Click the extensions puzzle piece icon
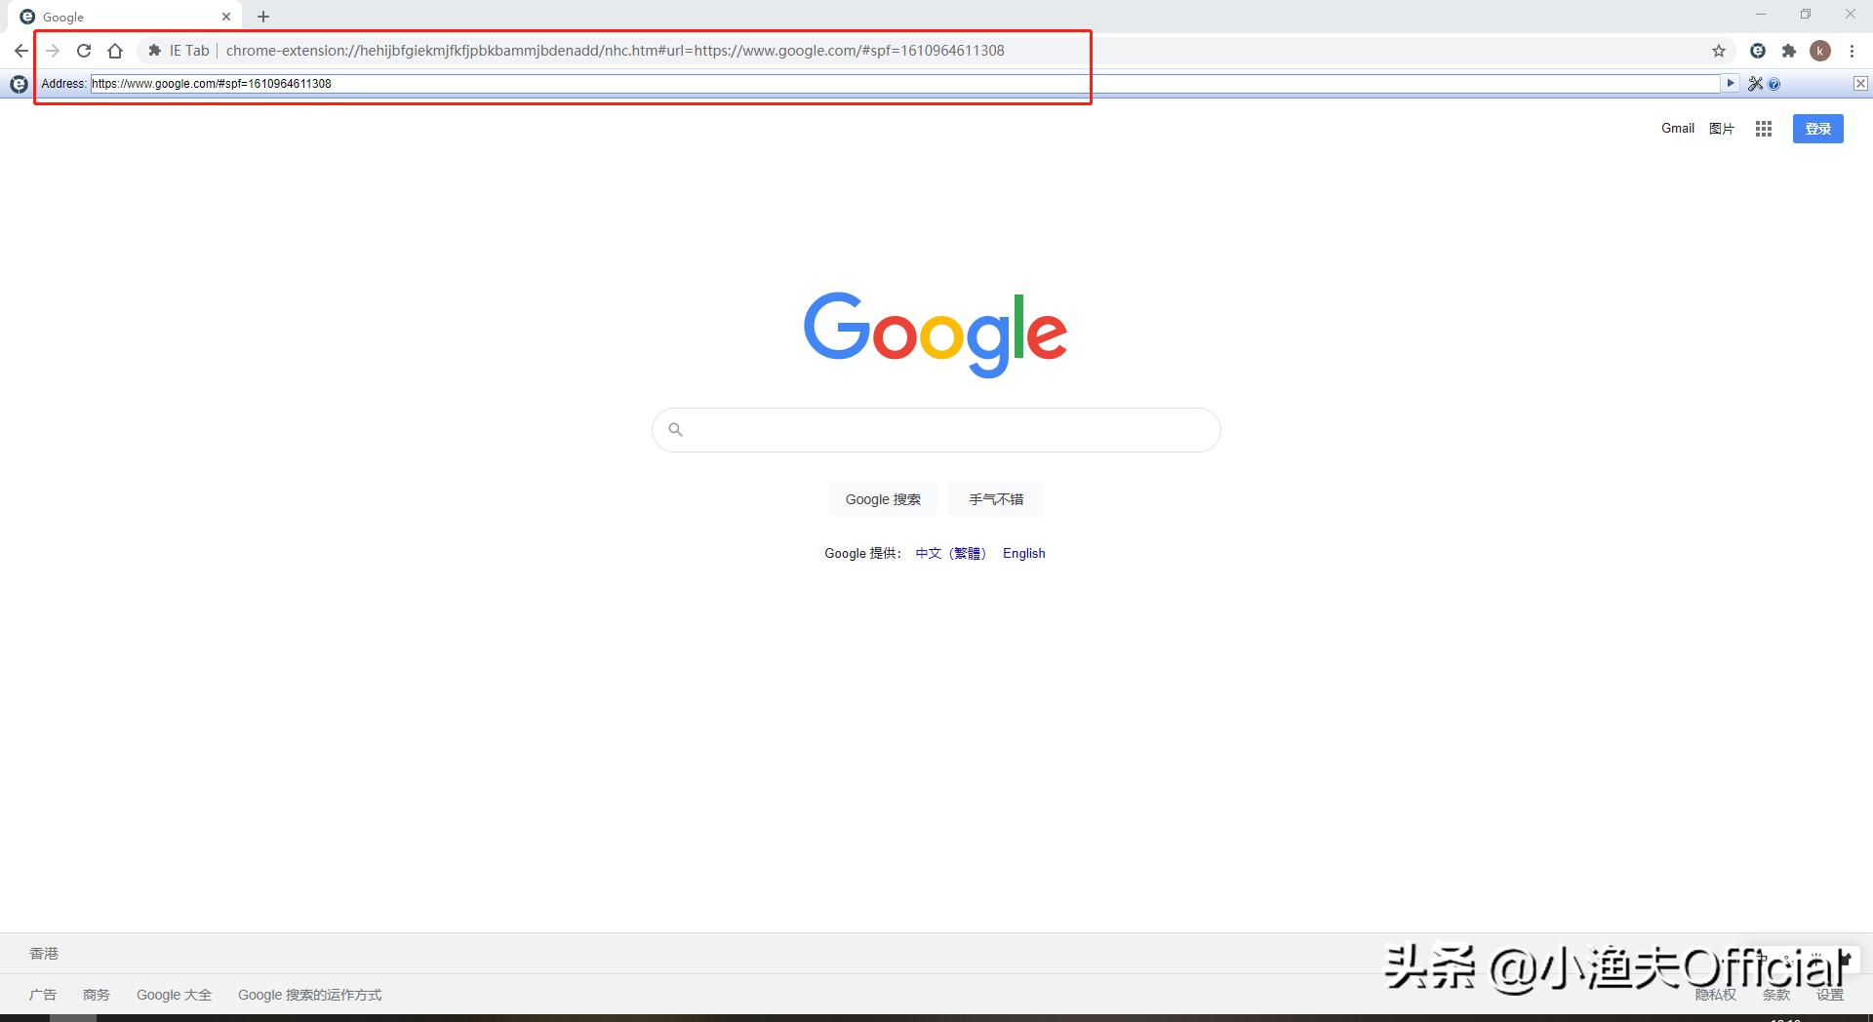Viewport: 1873px width, 1022px height. click(1789, 50)
